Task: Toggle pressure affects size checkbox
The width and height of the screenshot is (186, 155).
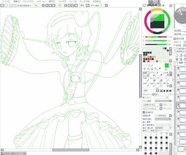Action: [156, 131]
